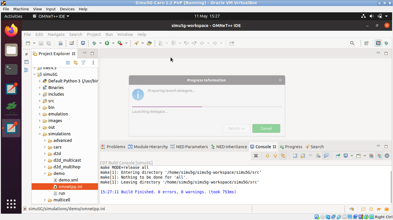Click the filter funnel in Project Explorer
393x220 pixels.
pos(83,63)
